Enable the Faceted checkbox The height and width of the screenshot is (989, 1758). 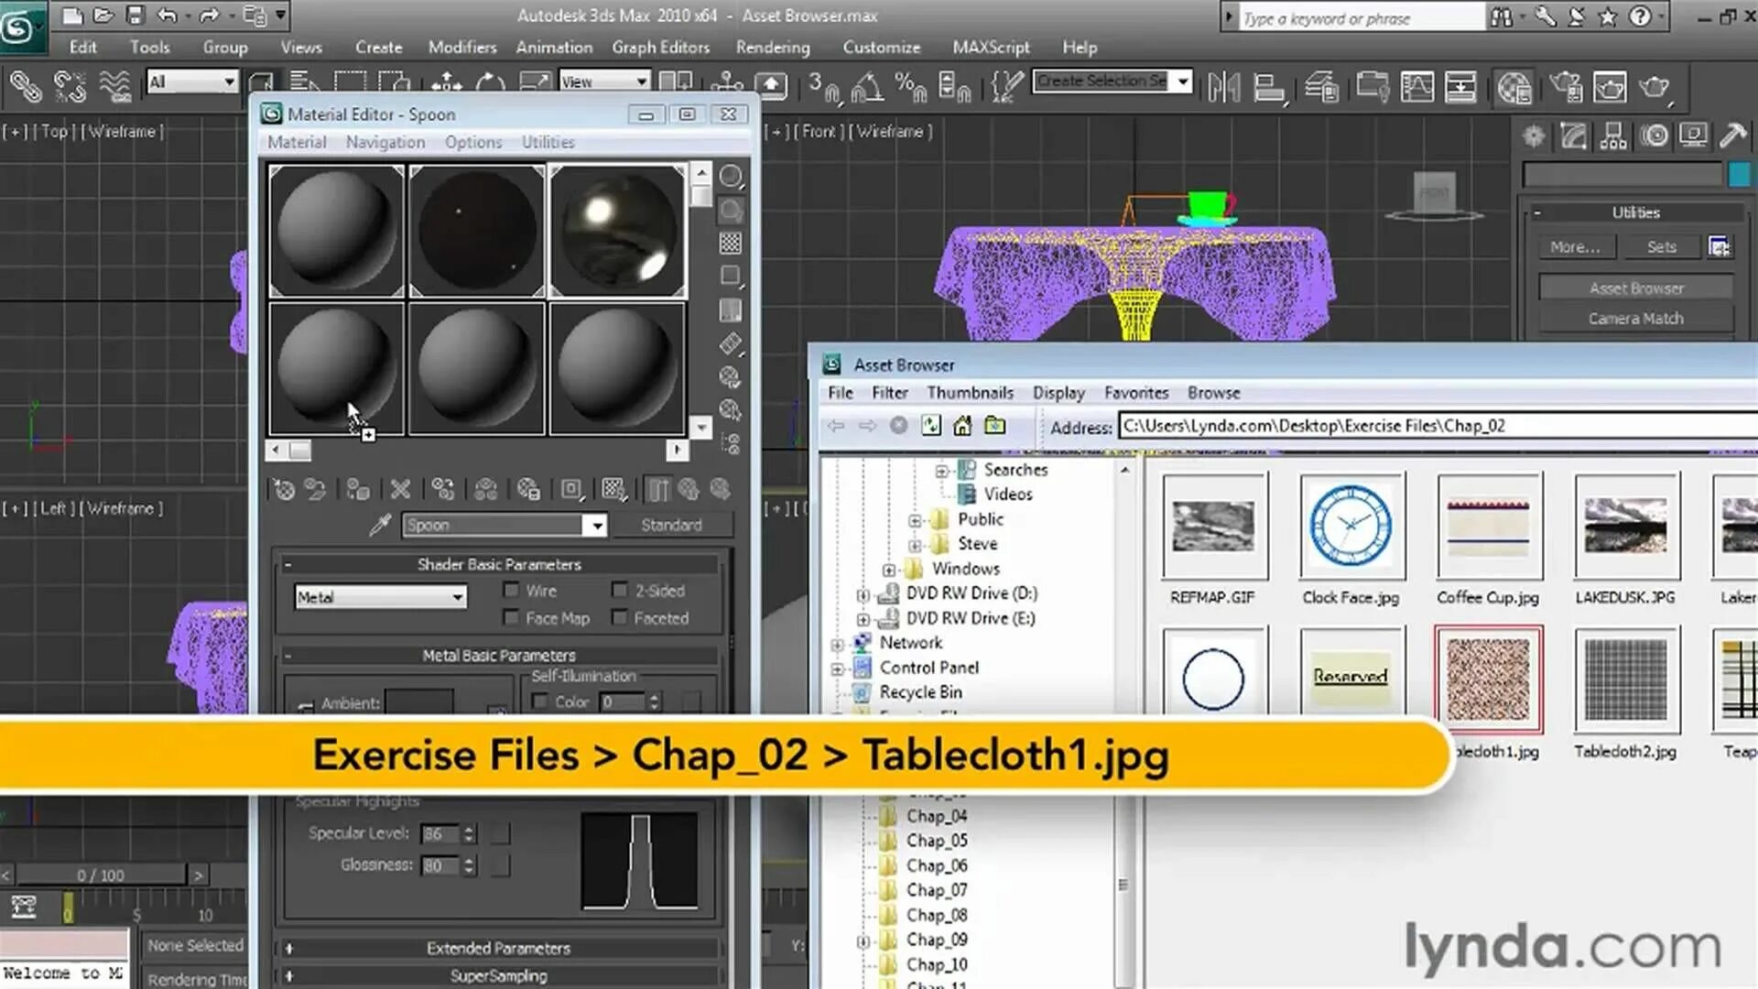(x=620, y=618)
